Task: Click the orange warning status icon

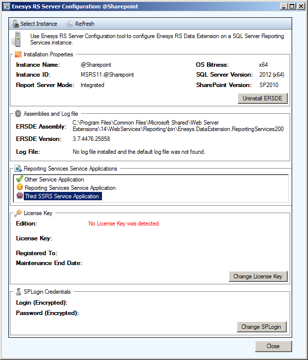Action: point(20,187)
